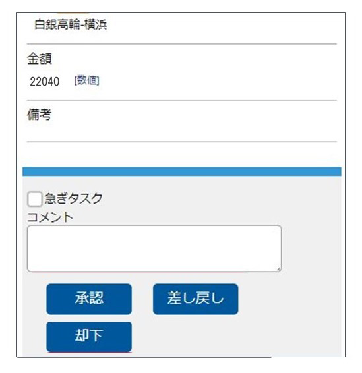Click the comment box resize handle
362x373 pixels.
coord(279,269)
